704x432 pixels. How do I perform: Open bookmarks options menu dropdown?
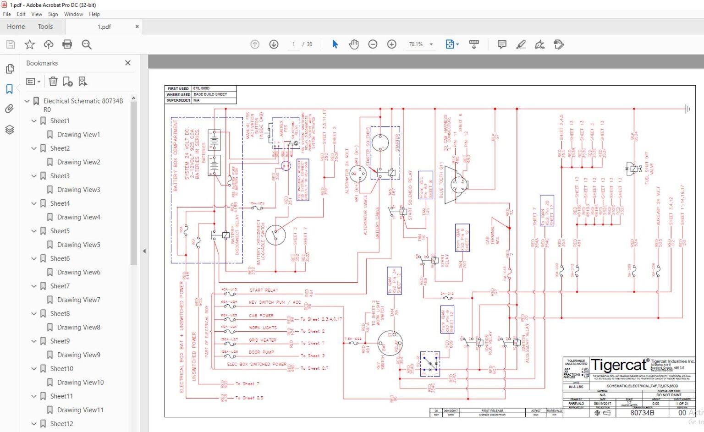33,82
